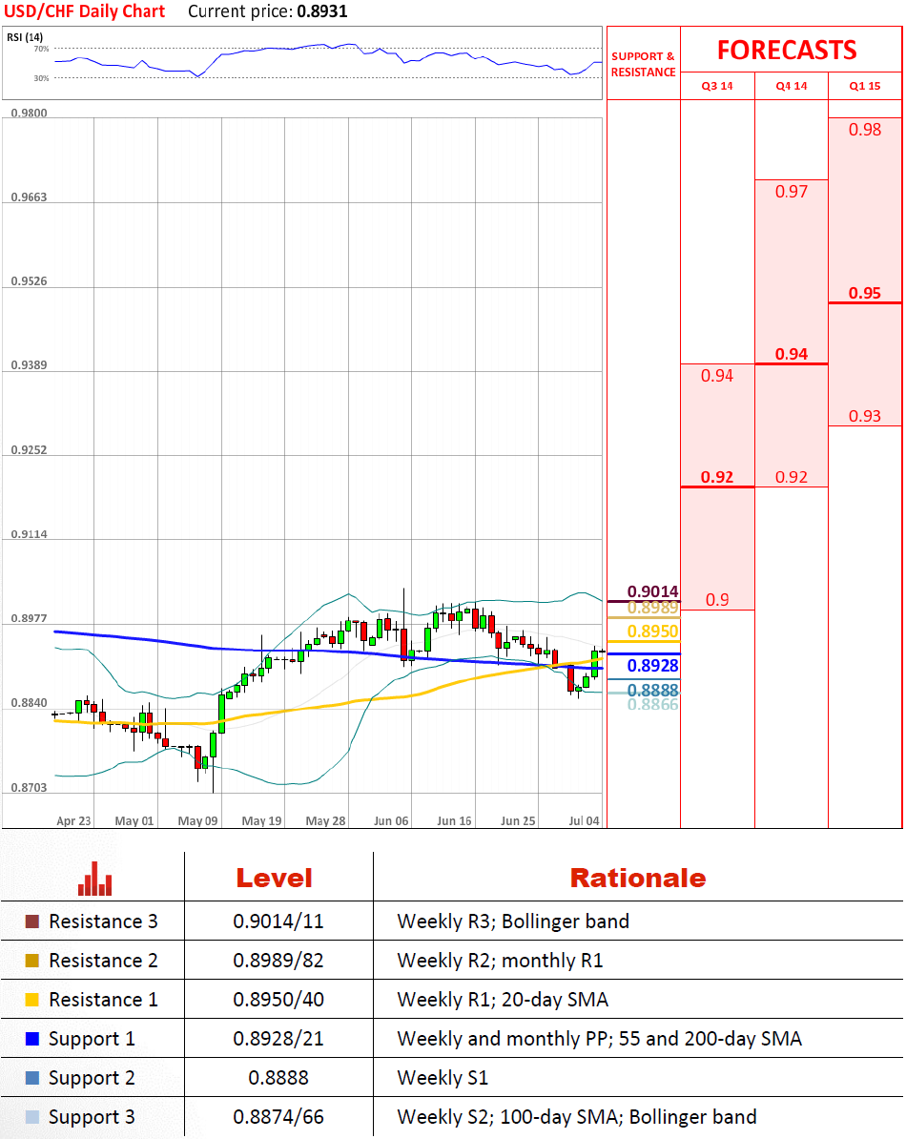Select the Resistance 1 row label

[103, 1000]
